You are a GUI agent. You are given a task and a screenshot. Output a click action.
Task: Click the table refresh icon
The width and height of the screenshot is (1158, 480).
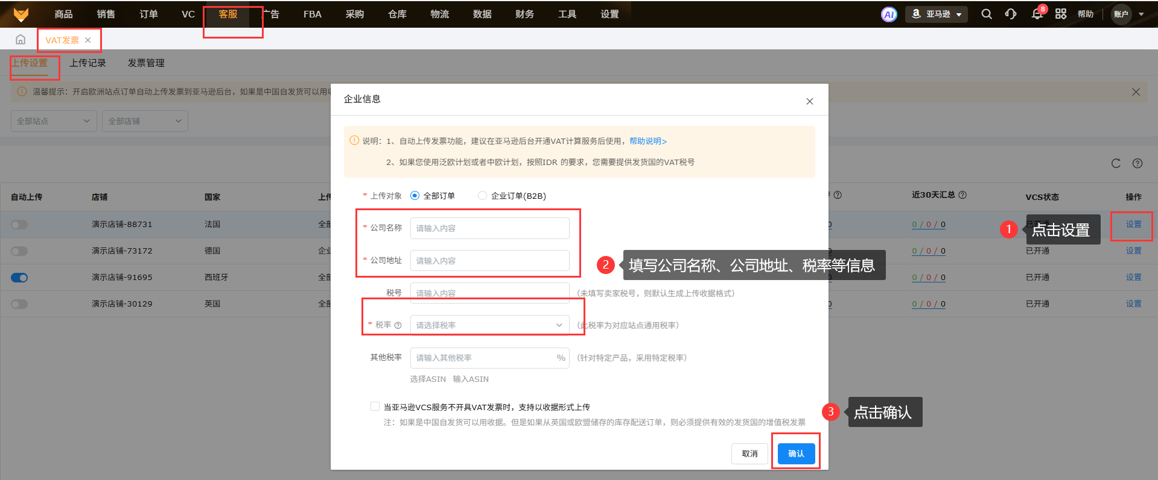[1116, 163]
